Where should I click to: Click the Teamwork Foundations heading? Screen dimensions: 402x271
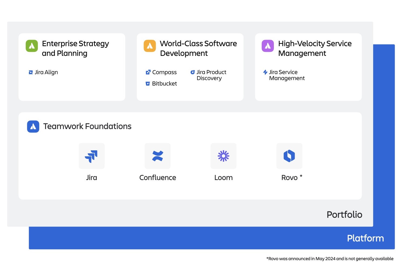click(87, 126)
